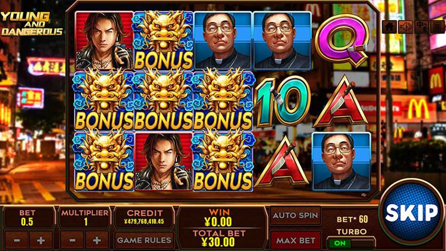Open the Game Rules panel
Screen dimensions: 446x251
(144, 240)
